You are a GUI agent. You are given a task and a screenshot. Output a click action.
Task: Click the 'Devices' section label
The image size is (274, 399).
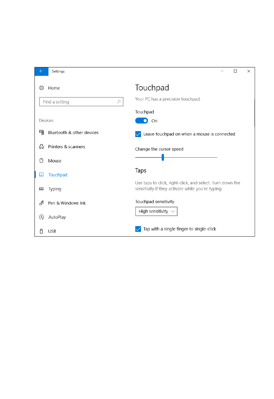(x=46, y=120)
